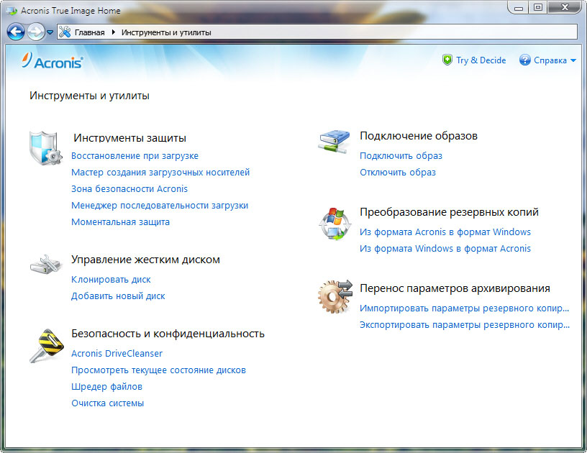Click Подключить образ link
This screenshot has width=587, height=453.
tap(401, 155)
